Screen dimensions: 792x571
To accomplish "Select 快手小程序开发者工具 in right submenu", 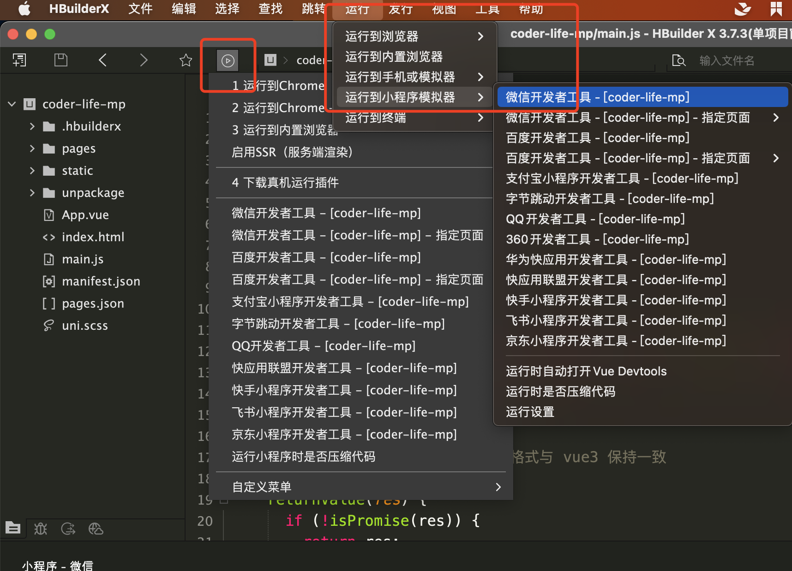I will click(642, 300).
